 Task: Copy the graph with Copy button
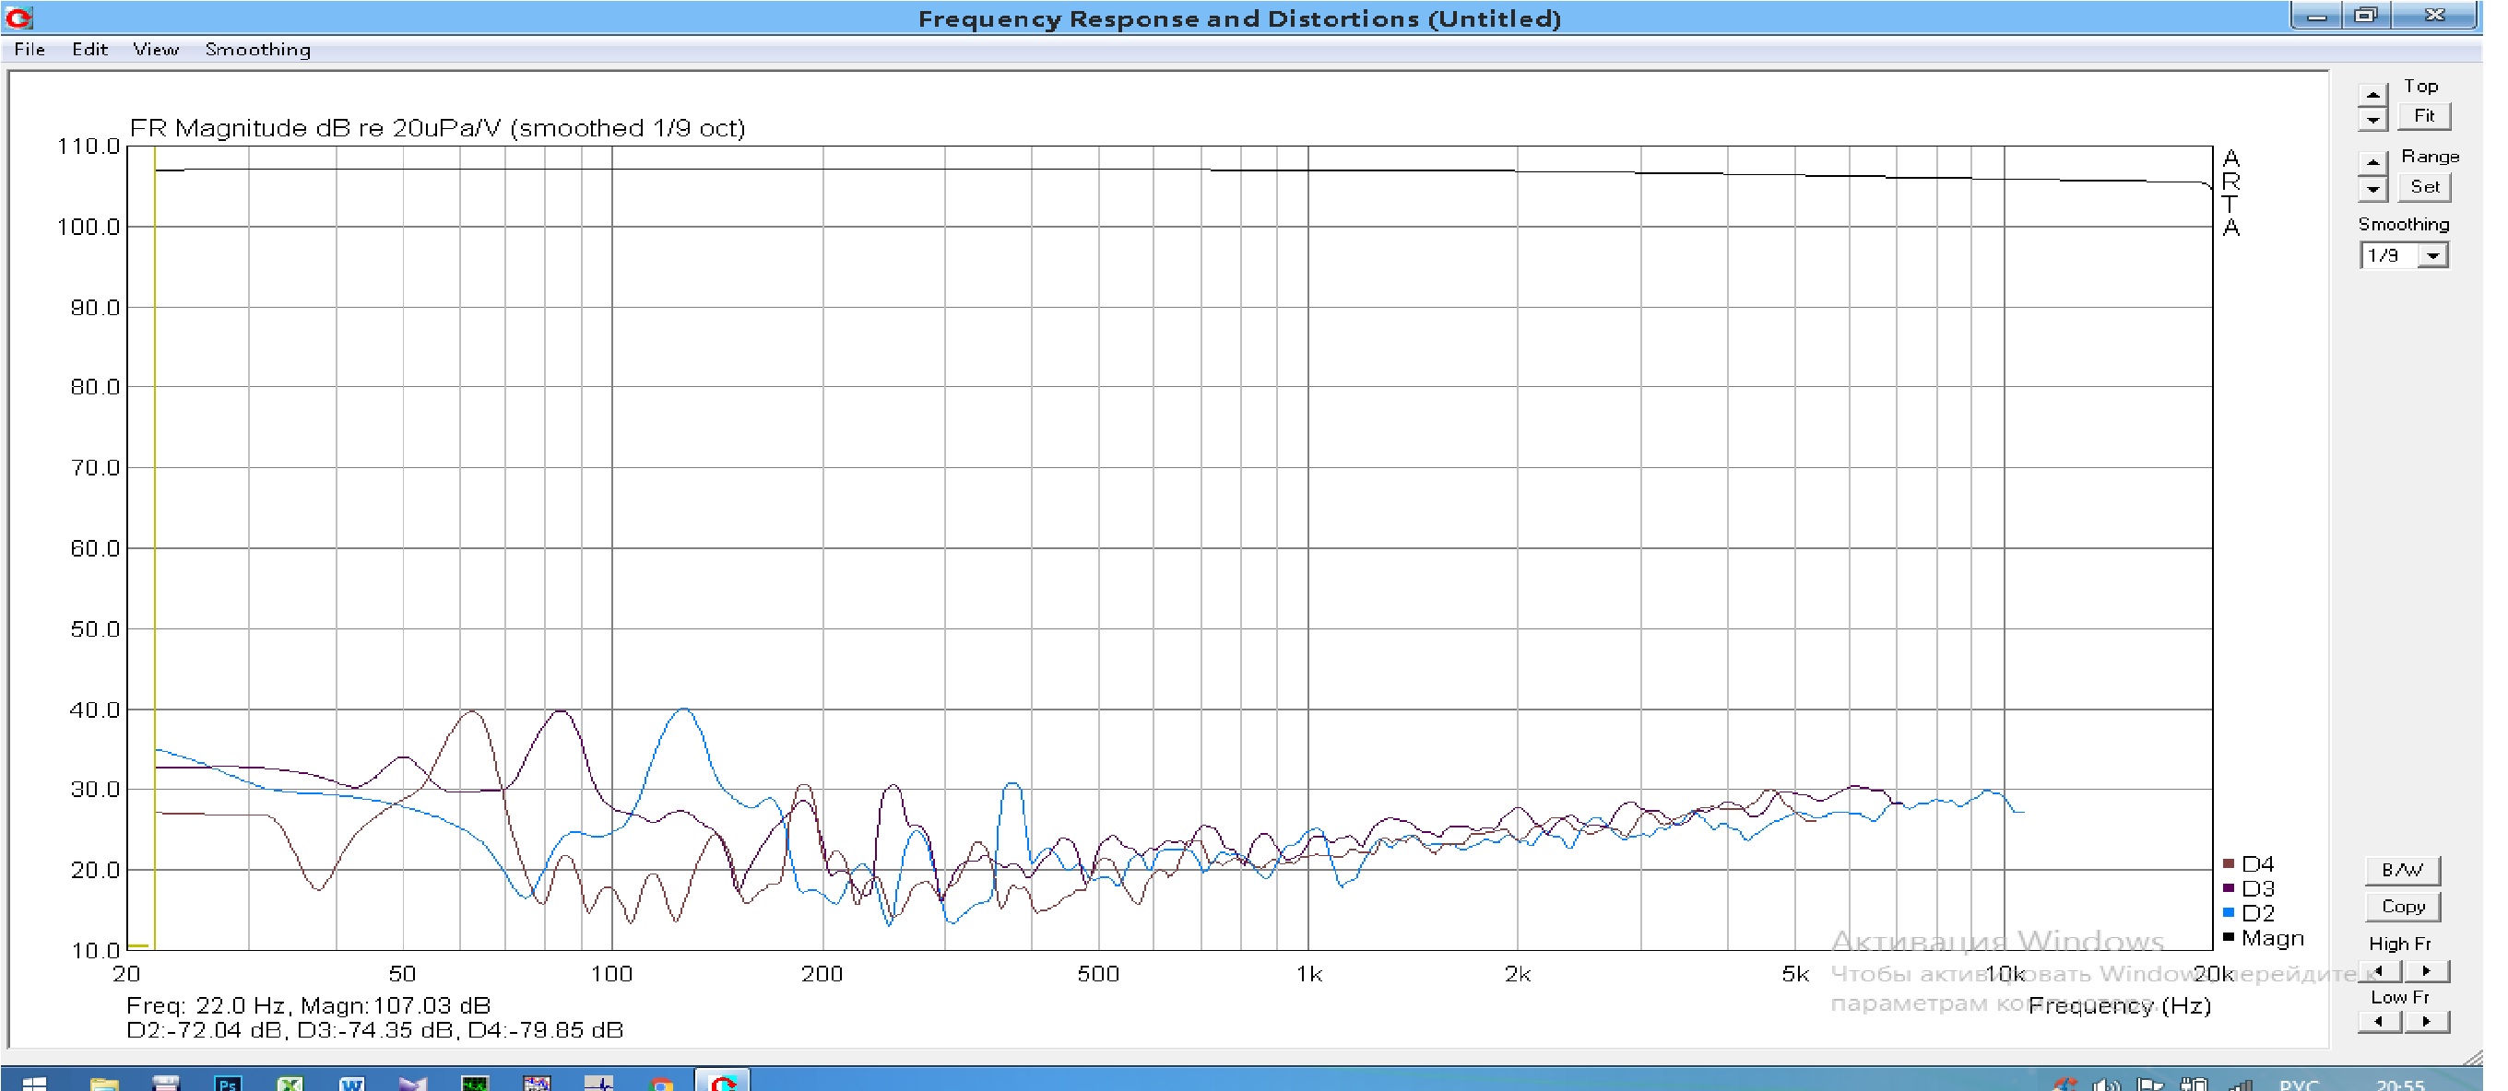coord(2402,906)
